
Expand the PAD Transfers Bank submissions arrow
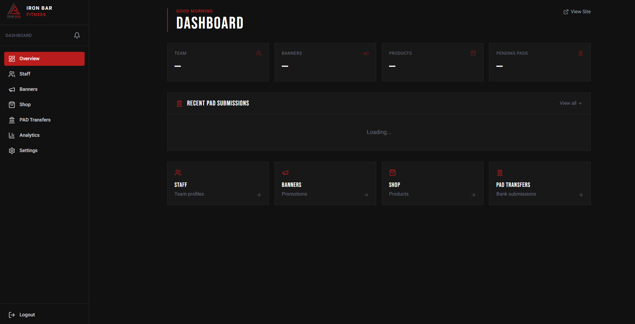coord(580,195)
